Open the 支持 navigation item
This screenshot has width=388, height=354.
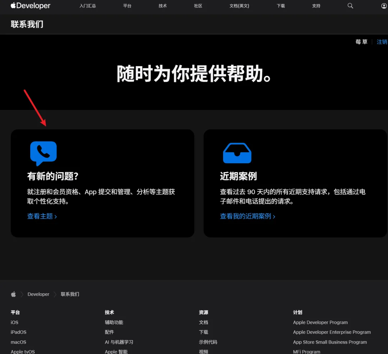316,6
